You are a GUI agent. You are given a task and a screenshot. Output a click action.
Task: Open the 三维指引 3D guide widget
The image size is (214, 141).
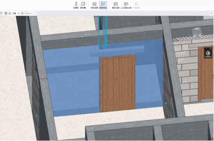click(208, 53)
